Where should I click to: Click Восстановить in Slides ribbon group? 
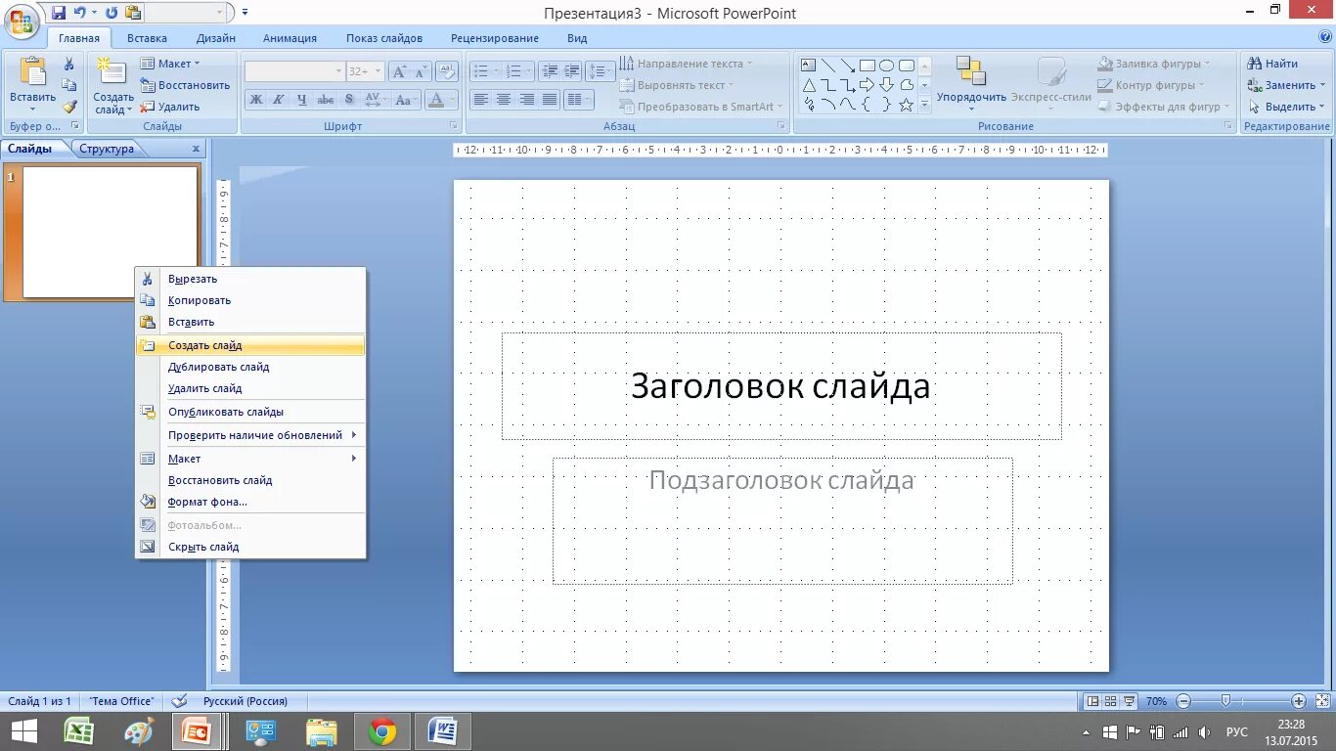pos(185,85)
